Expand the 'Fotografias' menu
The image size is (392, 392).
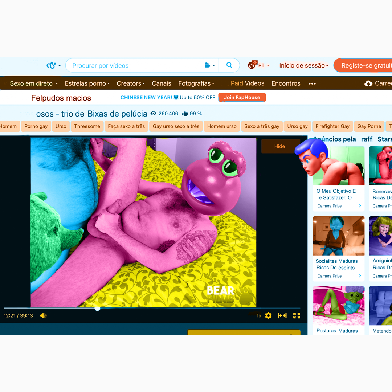click(x=196, y=83)
